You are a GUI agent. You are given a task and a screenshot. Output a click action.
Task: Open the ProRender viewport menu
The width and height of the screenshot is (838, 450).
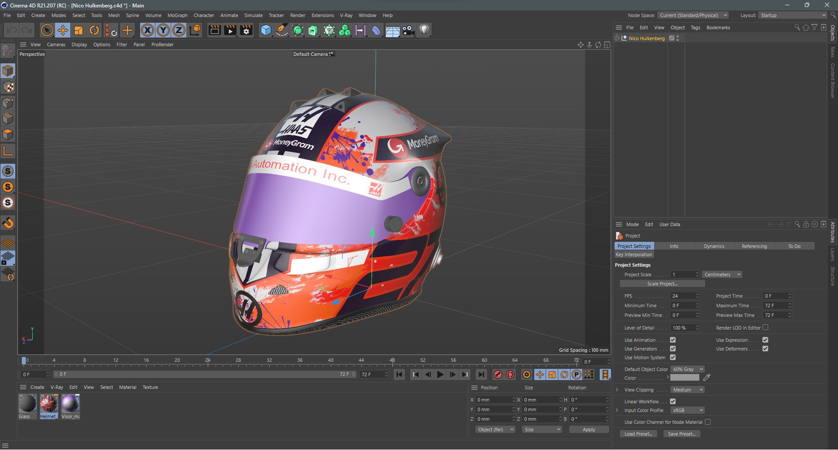click(162, 45)
